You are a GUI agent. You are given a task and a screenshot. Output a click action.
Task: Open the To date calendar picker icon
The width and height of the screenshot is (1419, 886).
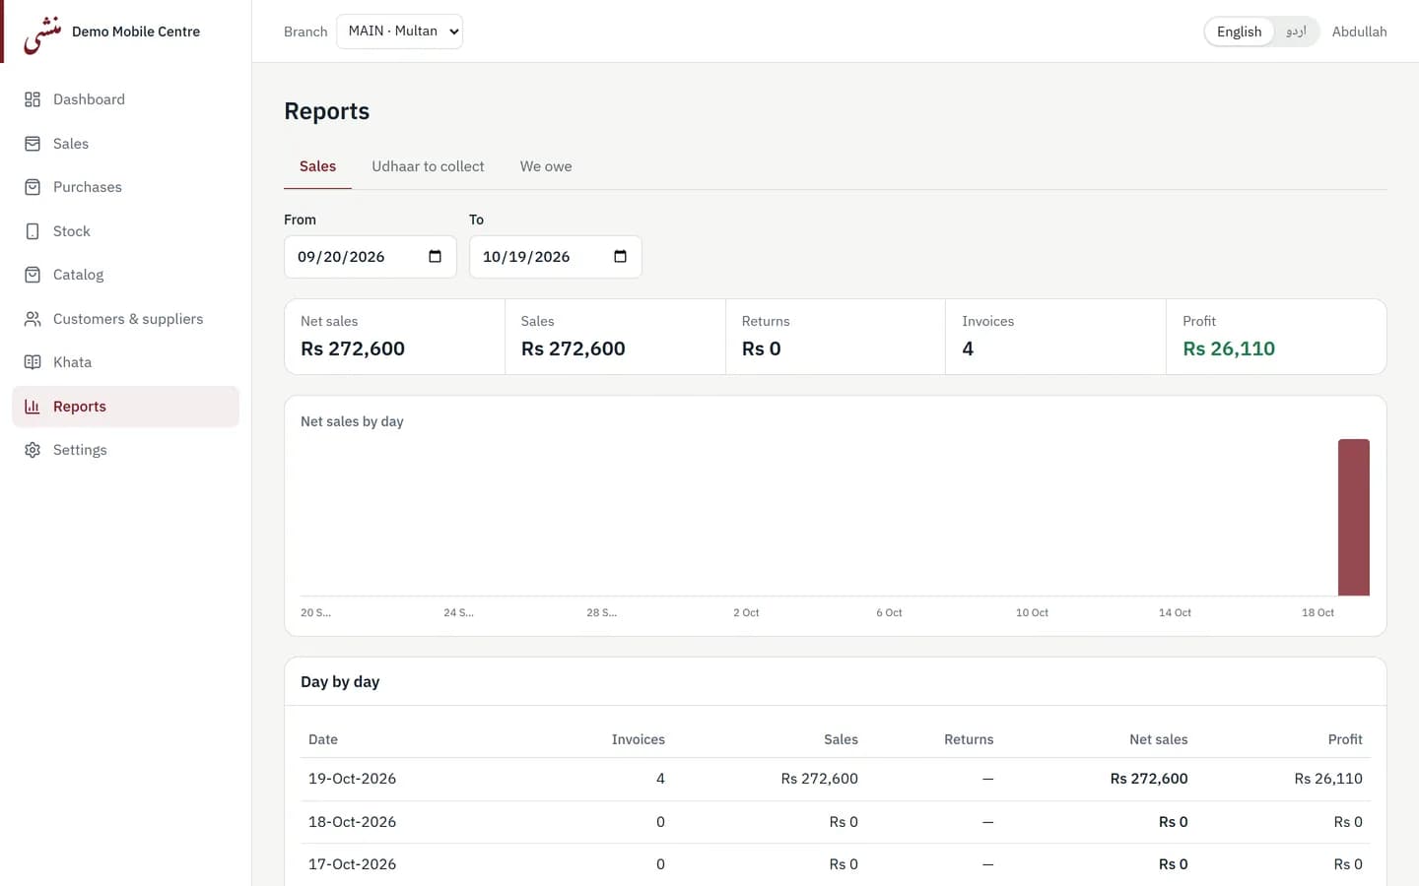pyautogui.click(x=620, y=257)
